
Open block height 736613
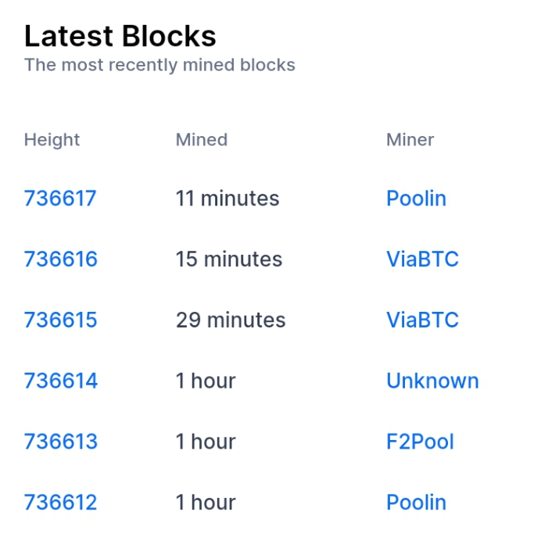pyautogui.click(x=61, y=442)
